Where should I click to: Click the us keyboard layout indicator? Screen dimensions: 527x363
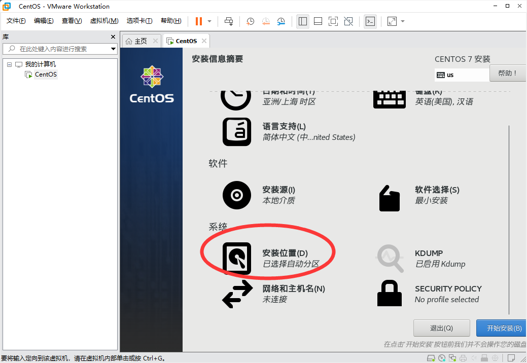tap(462, 75)
